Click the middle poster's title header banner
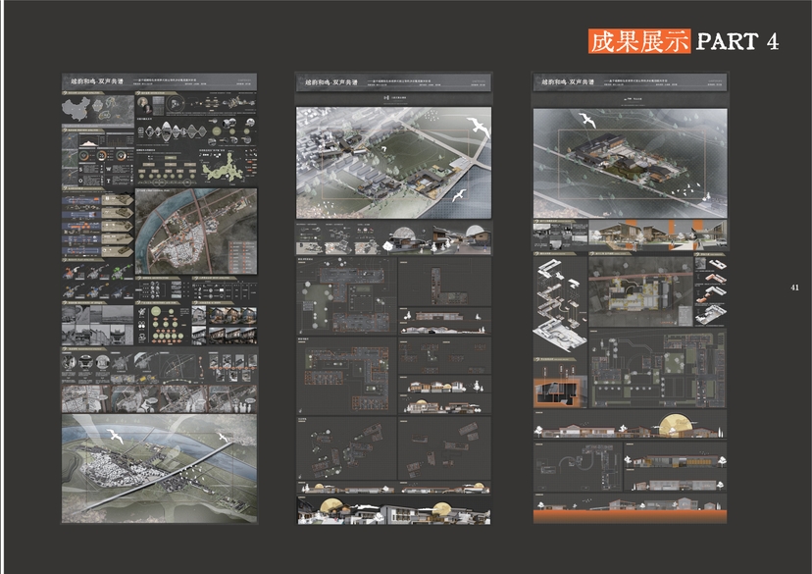 [x=393, y=84]
